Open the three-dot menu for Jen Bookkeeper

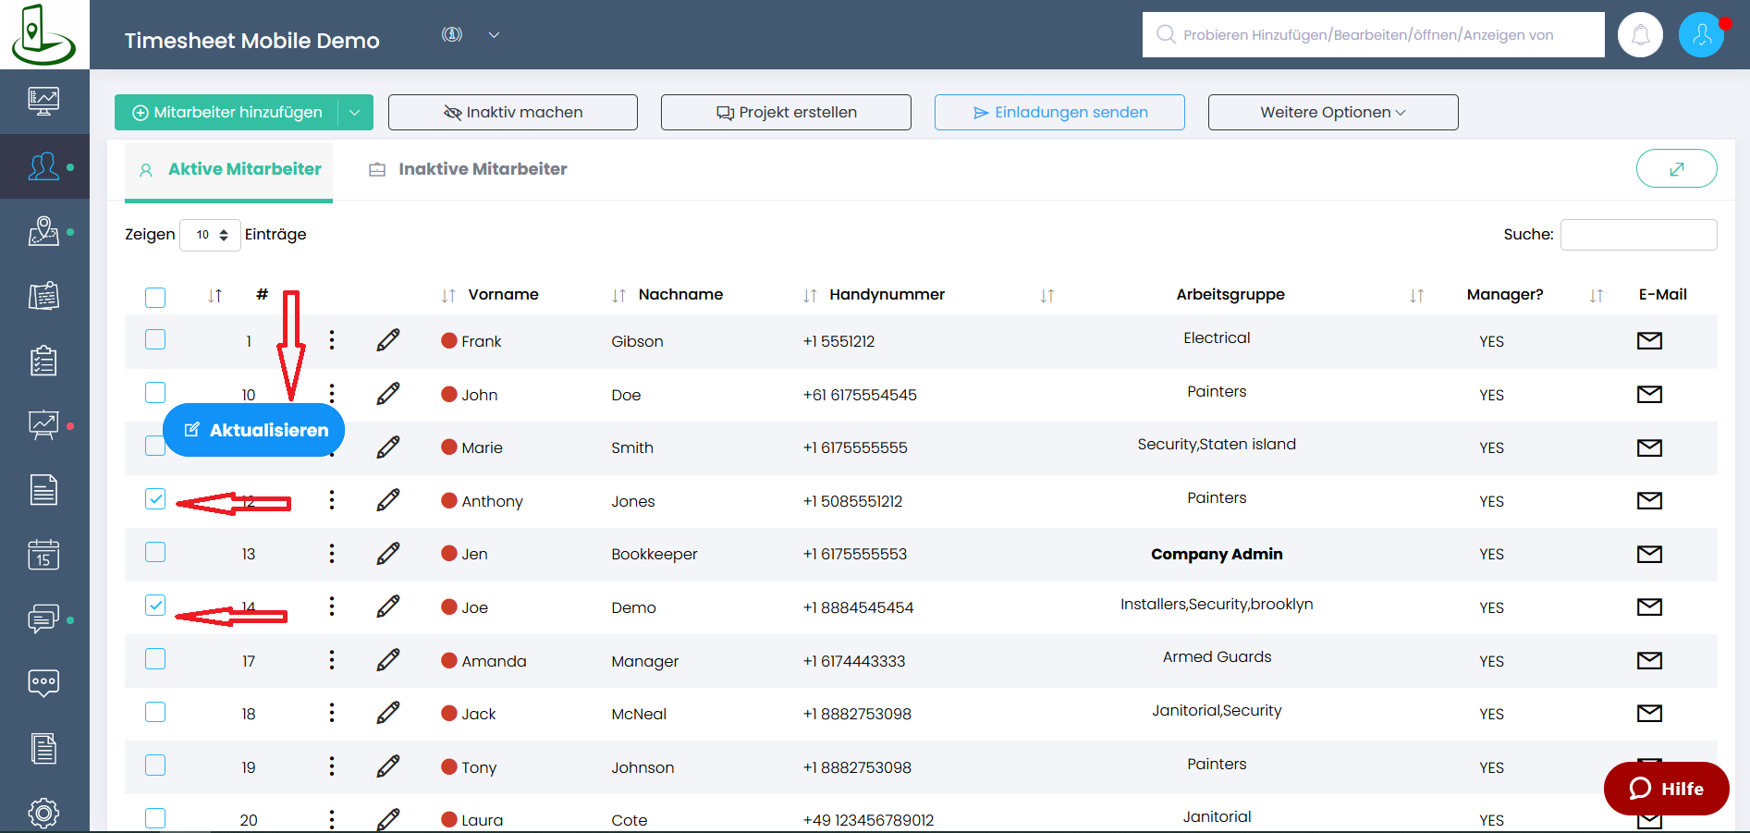coord(332,554)
